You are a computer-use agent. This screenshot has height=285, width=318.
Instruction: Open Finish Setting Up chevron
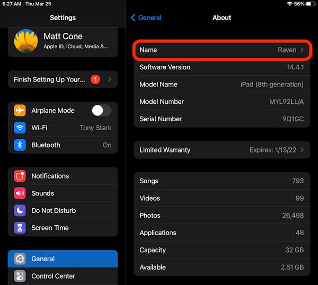click(110, 79)
